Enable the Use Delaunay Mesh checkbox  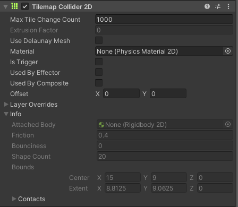[99, 40]
